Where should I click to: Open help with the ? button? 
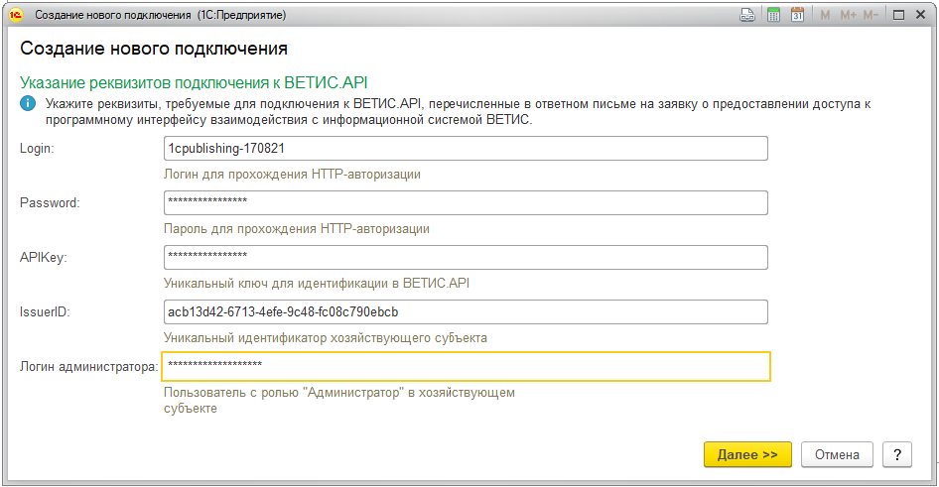click(x=896, y=454)
